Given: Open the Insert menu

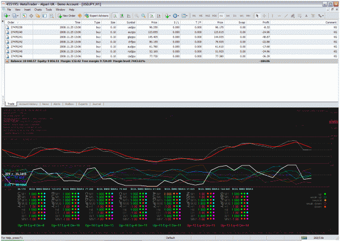Looking at the screenshot, I should tap(27, 10).
